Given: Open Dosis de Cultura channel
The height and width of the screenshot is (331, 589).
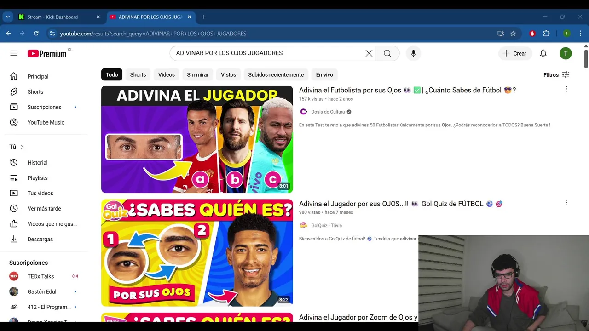Looking at the screenshot, I should click(328, 112).
